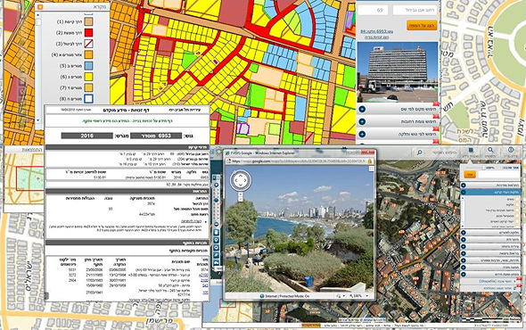Click the red legend swatch numbered (2)
This screenshot has height=330, width=526.
click(x=88, y=33)
